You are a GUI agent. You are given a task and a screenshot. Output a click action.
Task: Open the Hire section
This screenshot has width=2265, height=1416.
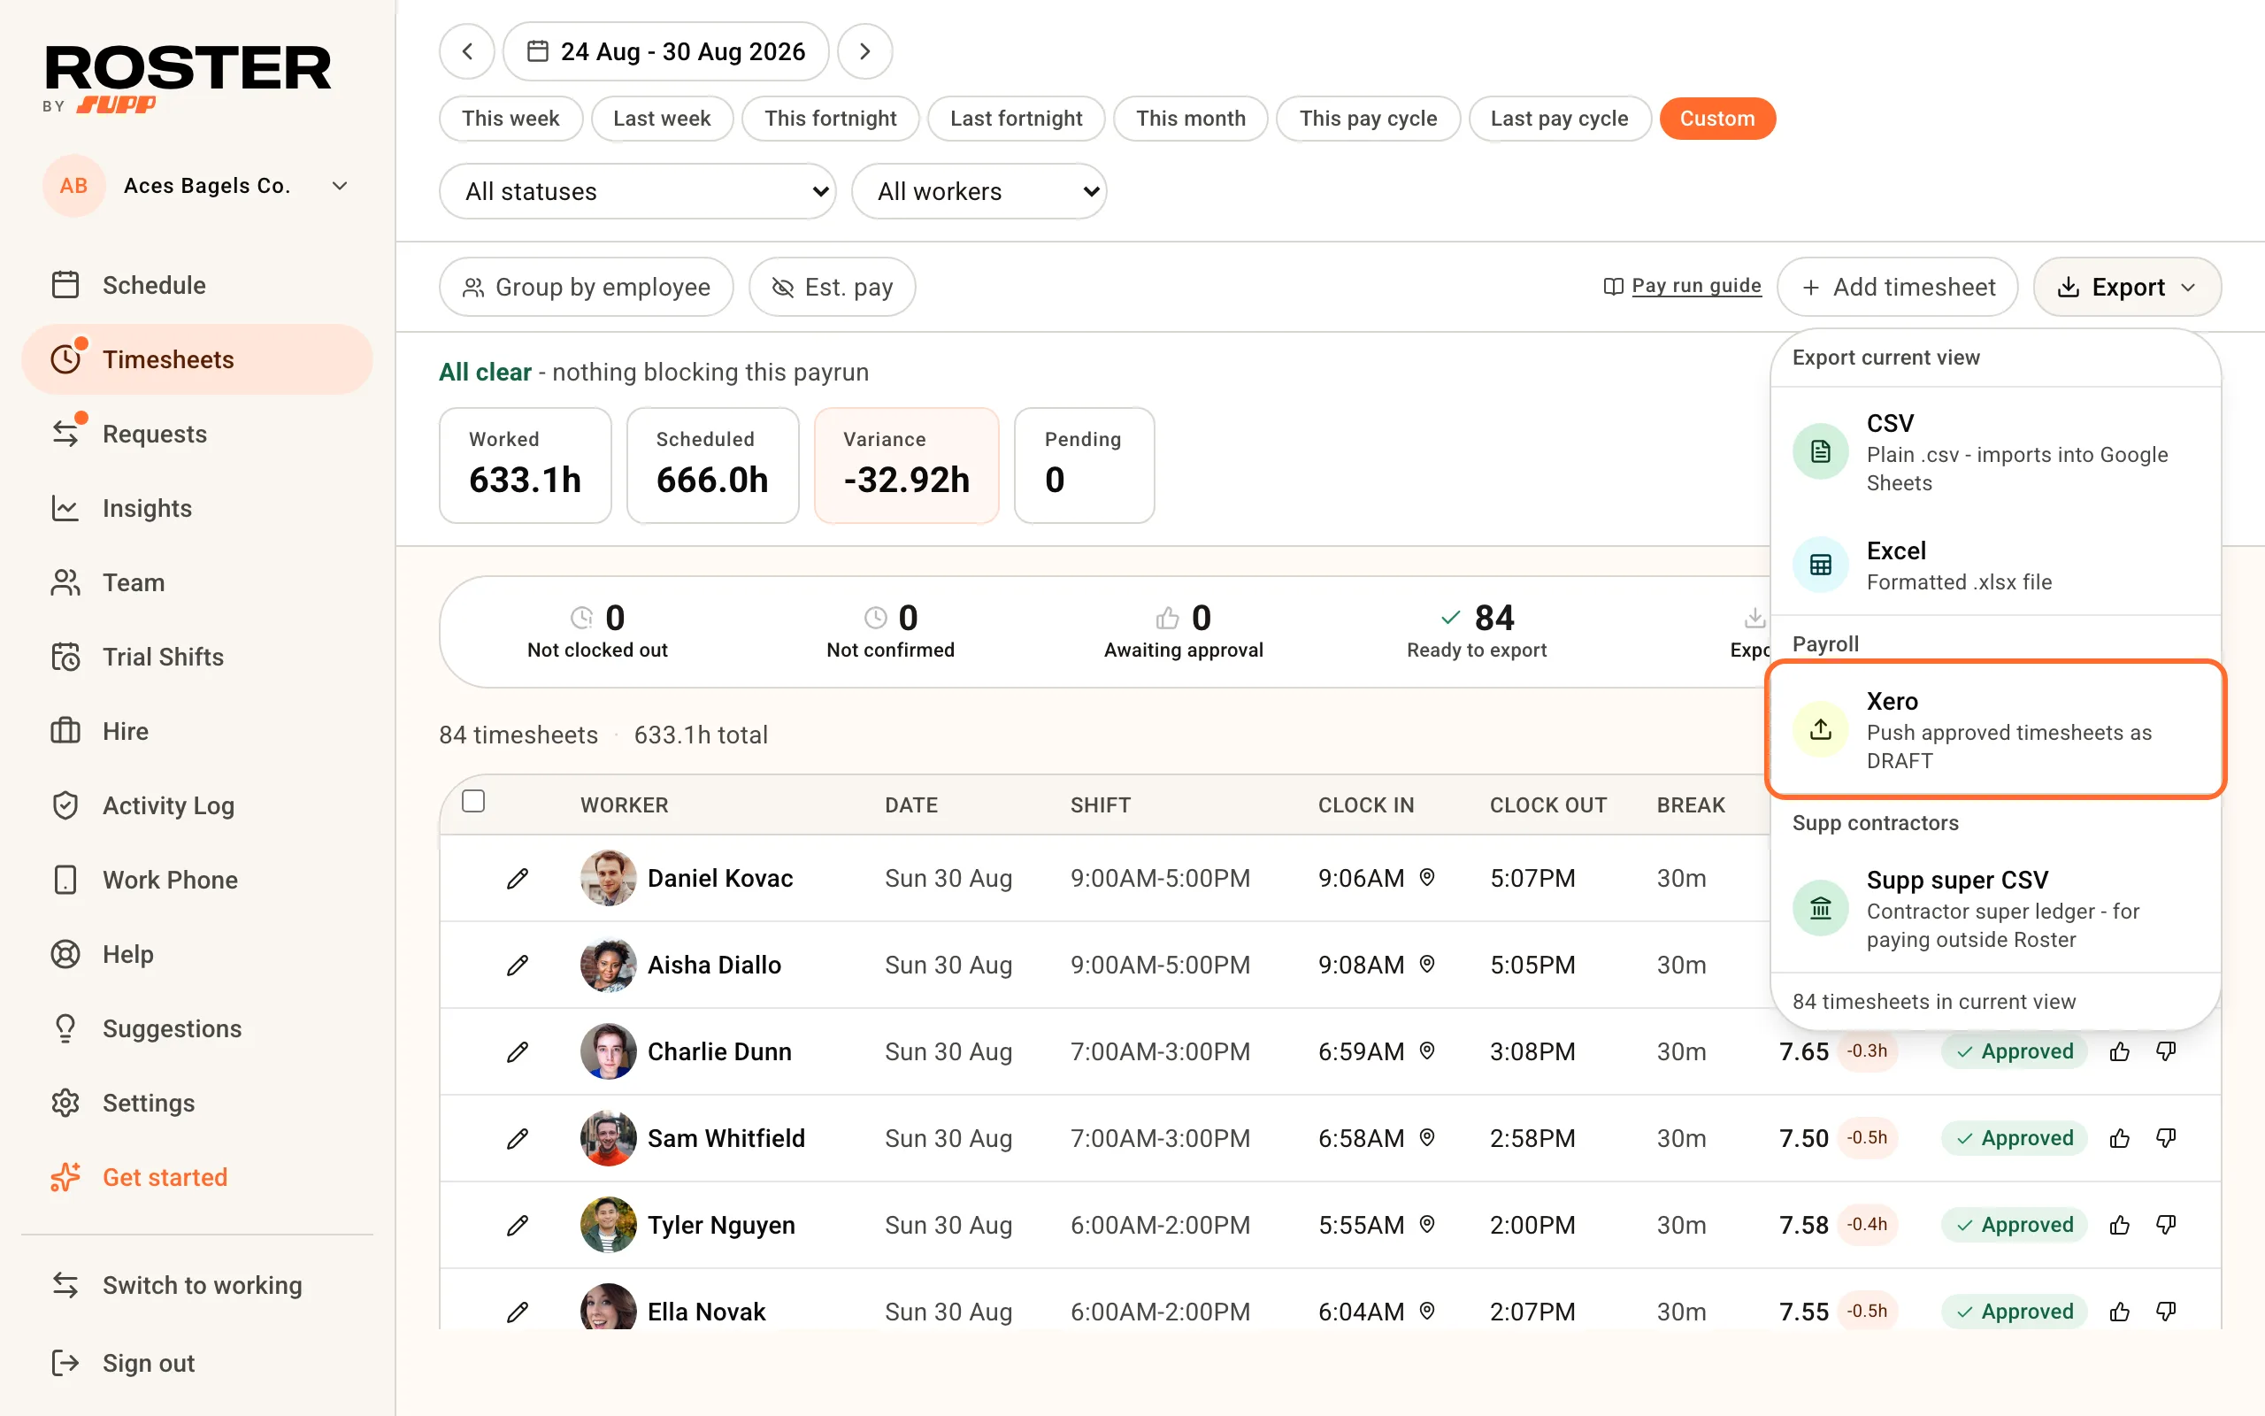point(196,730)
